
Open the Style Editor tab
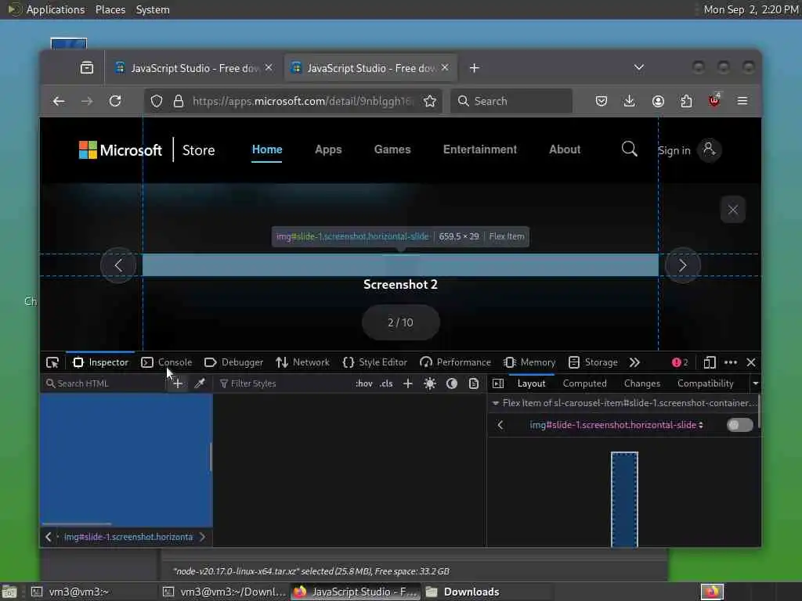pyautogui.click(x=375, y=362)
